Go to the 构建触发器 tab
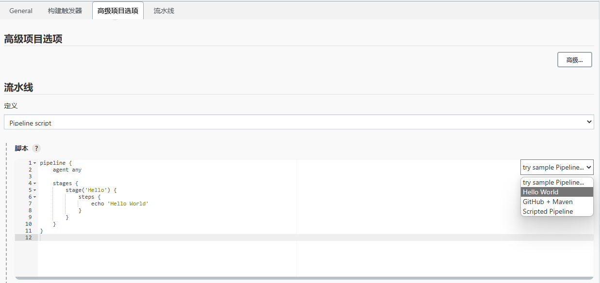 pyautogui.click(x=65, y=11)
